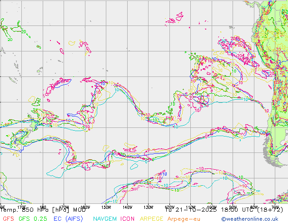Viewport: 288px width, 223px height.
Task: Click the red GFS legend label
Action: (8, 219)
